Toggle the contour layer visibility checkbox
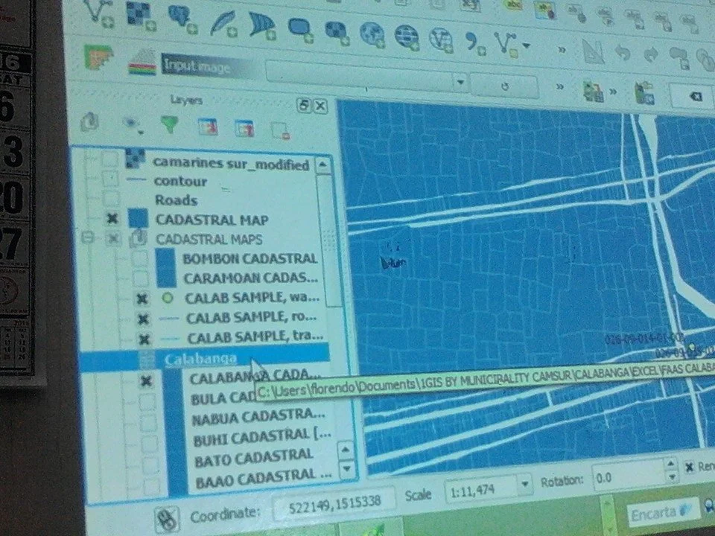This screenshot has height=536, width=715. [x=110, y=179]
